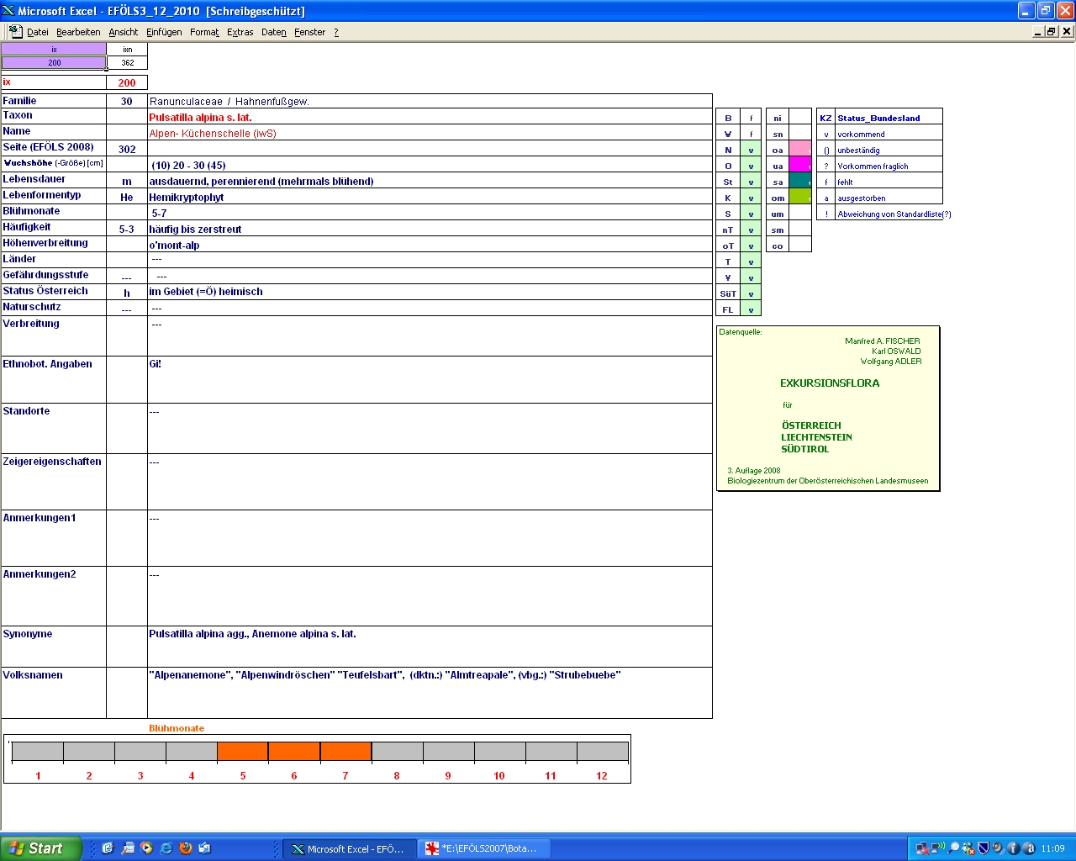Select taxon 'Pulsatilla alpina s. lat.'
The image size is (1076, 861).
(200, 117)
